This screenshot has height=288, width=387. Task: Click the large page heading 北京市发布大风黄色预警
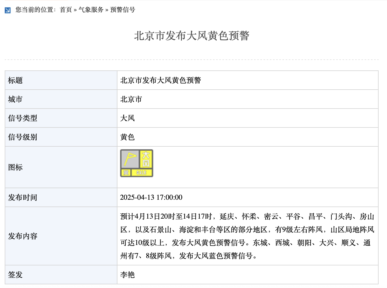(192, 36)
